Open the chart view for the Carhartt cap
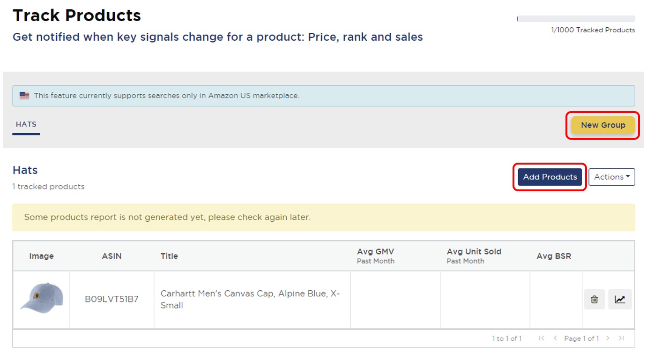The width and height of the screenshot is (647, 361). [x=620, y=299]
